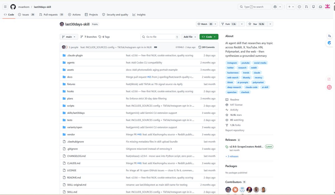Open the Copilot chat icon
Viewport: 335px width, 195px height.
[x=275, y=7]
